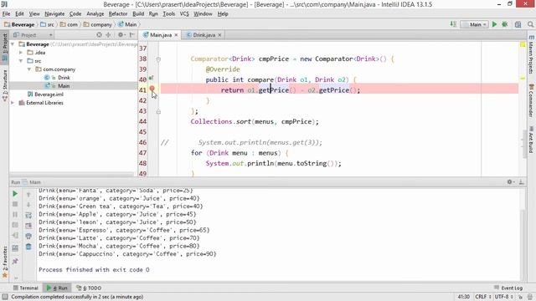Open the 6: TODO tool window

(x=89, y=288)
